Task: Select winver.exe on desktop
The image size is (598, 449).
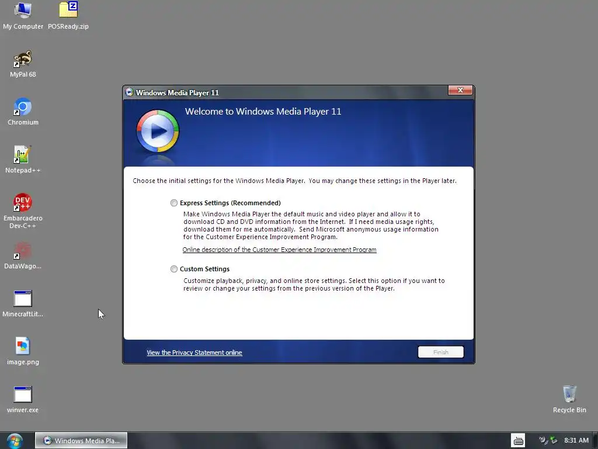Action: tap(23, 399)
